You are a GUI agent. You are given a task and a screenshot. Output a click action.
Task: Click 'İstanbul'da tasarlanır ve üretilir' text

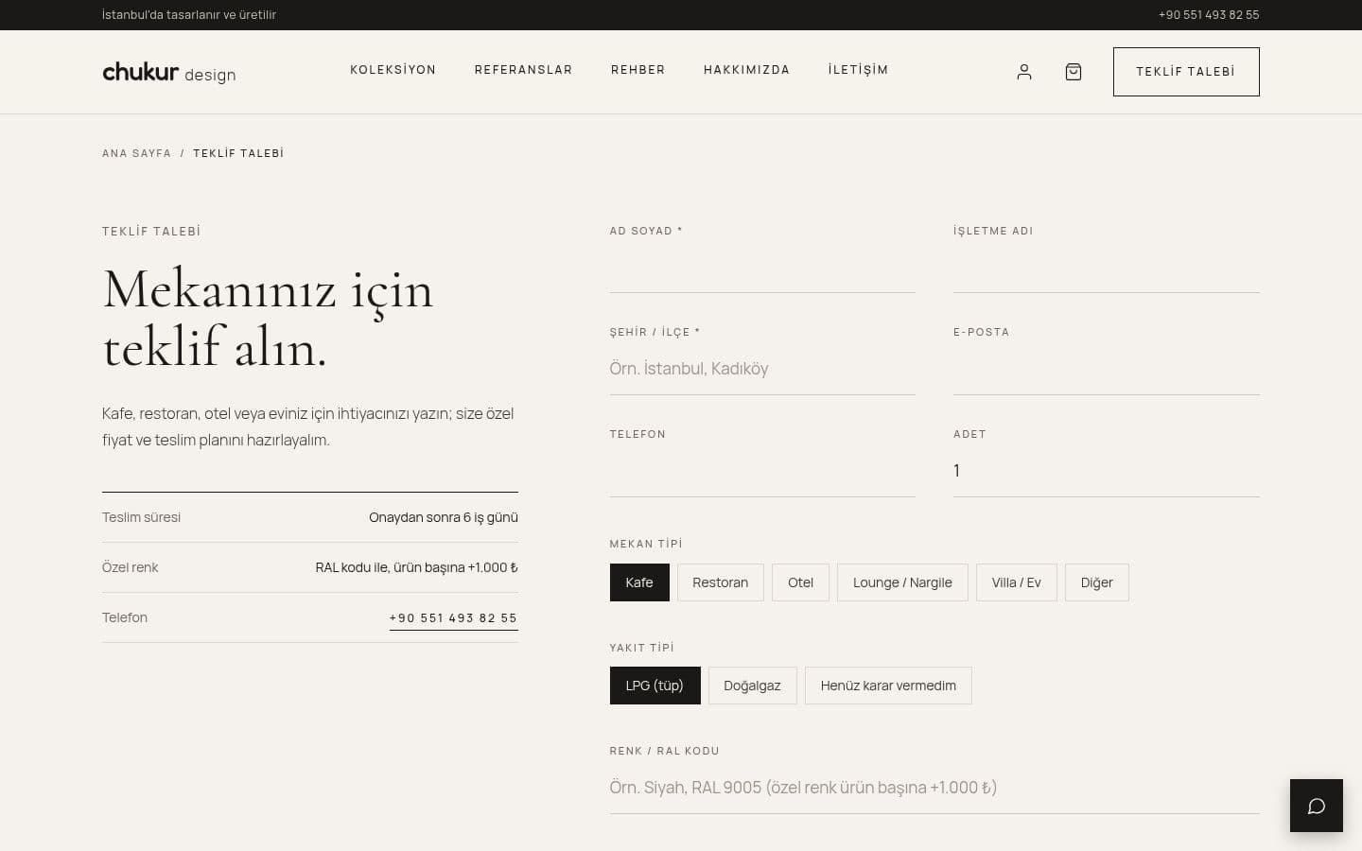(189, 15)
